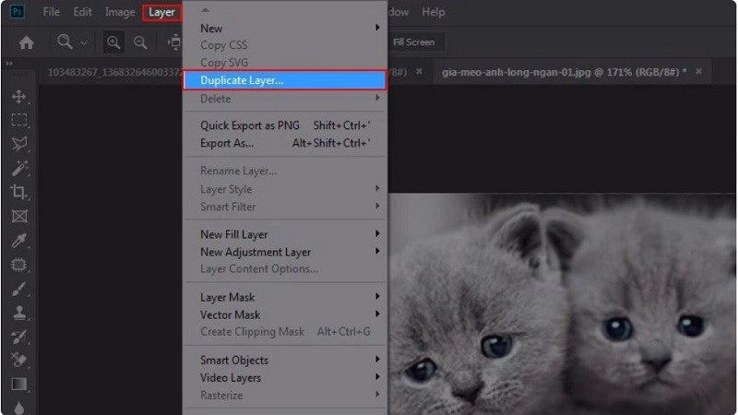Switch to the 103483267 document tab
738x415 pixels.
coord(113,72)
